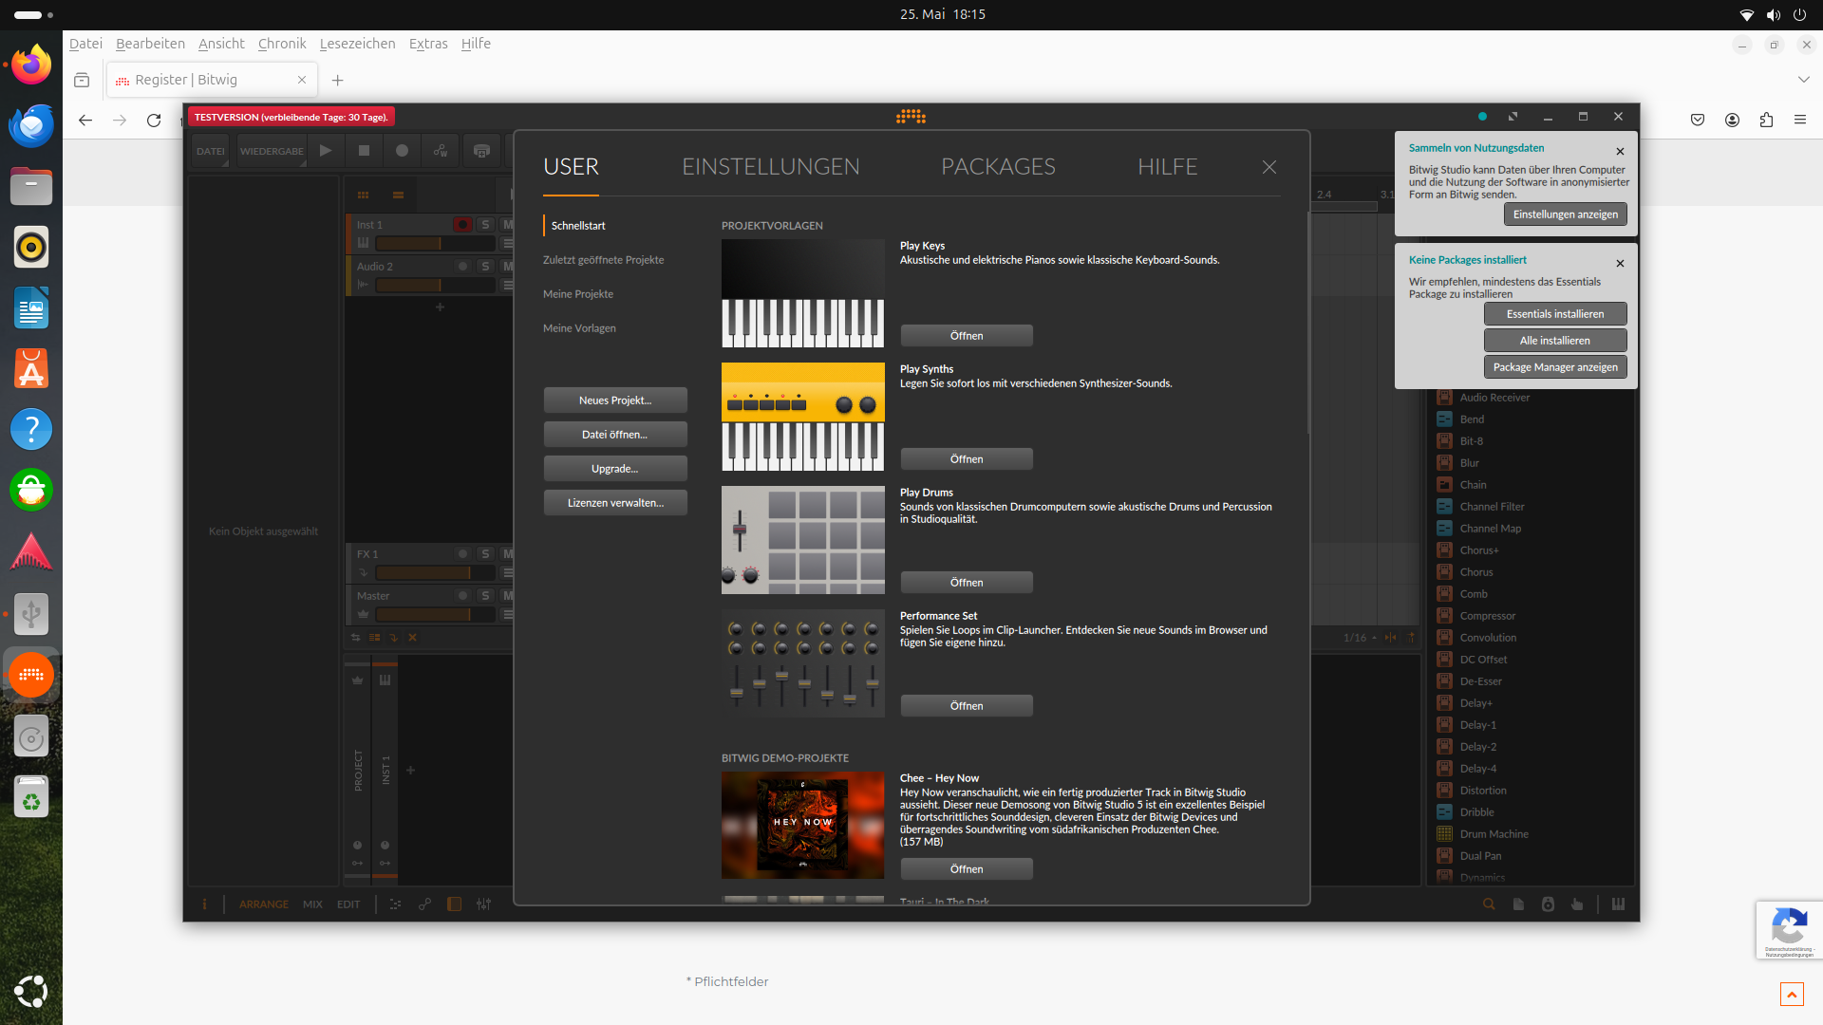The width and height of the screenshot is (1823, 1025).
Task: Open the HILFE tab
Action: tap(1167, 167)
